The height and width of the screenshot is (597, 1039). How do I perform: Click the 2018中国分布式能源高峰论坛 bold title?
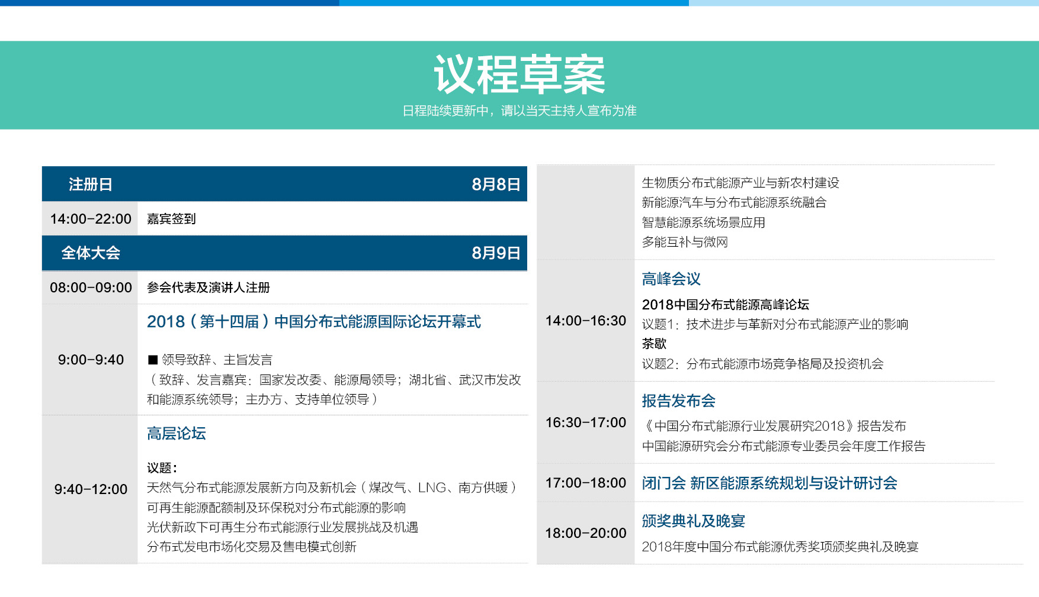tap(725, 305)
